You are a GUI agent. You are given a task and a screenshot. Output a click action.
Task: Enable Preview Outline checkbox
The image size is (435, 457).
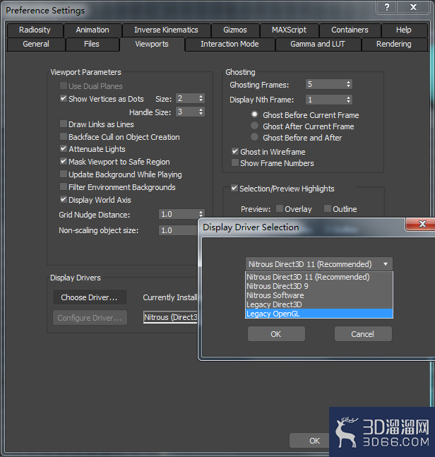tap(328, 208)
